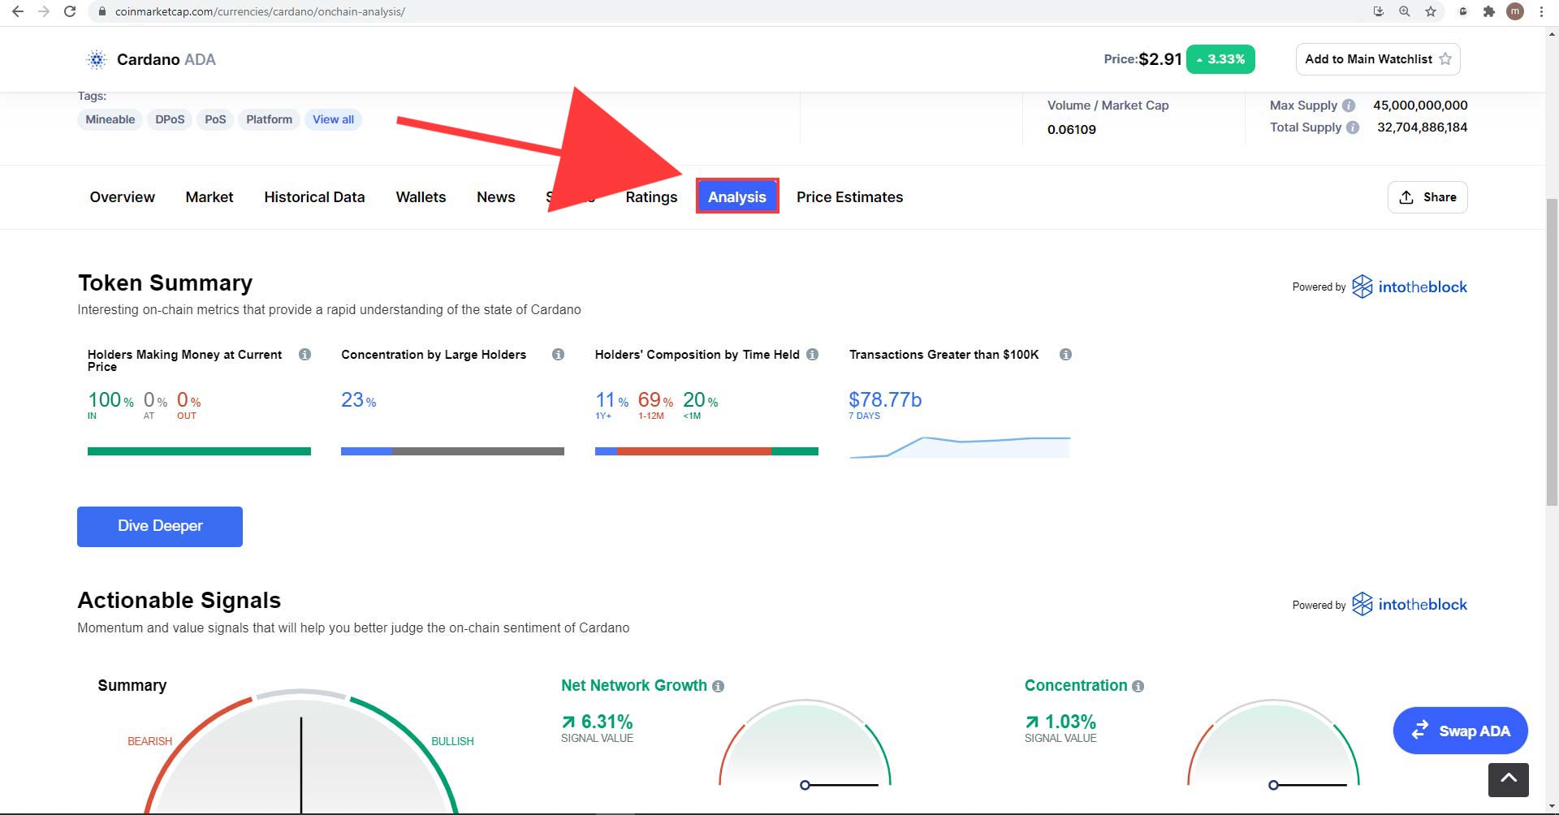Viewport: 1559px width, 815px height.
Task: Click the watchlist star icon
Action: [x=1445, y=59]
